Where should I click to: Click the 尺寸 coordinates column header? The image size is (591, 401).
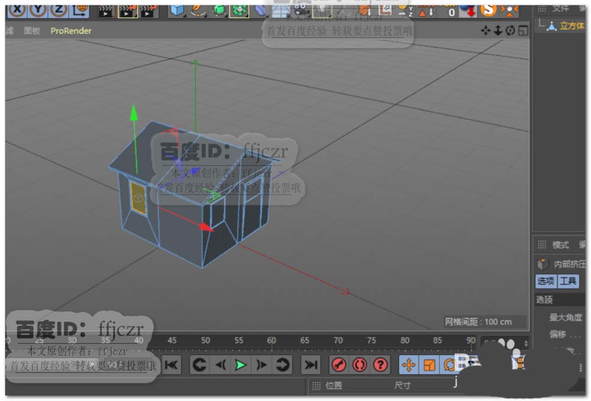point(402,386)
